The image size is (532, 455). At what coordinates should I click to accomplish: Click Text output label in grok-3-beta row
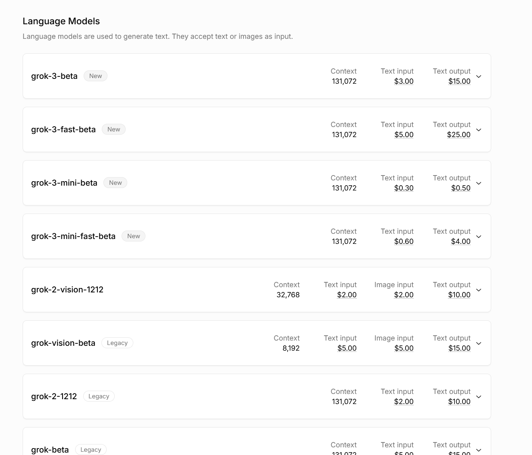452,71
